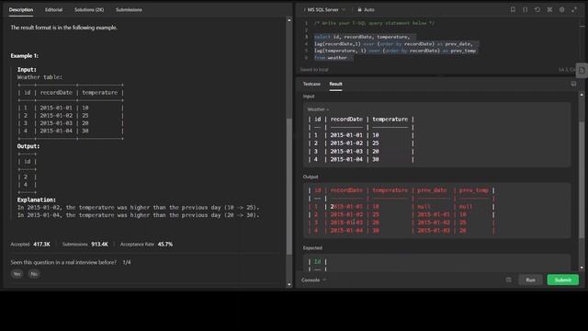Click the T-SQL comment line in editor
The image size is (588, 331).
[374, 23]
